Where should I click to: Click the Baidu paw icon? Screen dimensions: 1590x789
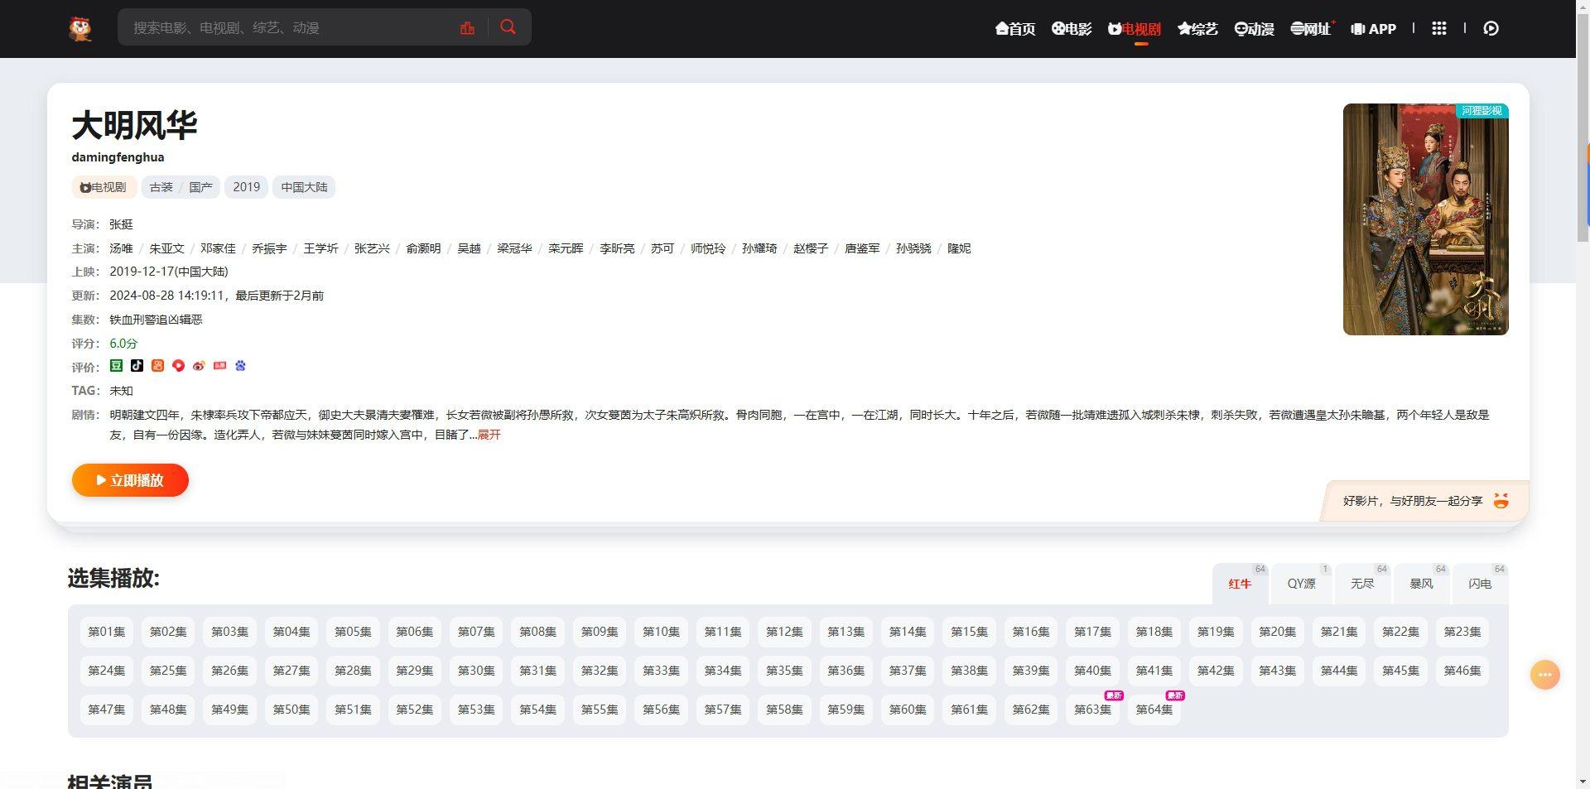[x=240, y=366]
